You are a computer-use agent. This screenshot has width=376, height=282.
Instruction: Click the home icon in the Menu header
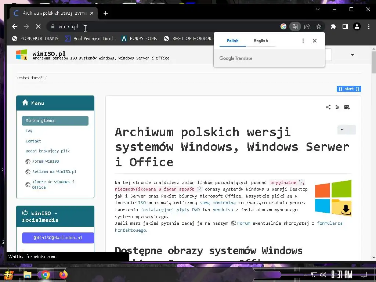(25, 103)
